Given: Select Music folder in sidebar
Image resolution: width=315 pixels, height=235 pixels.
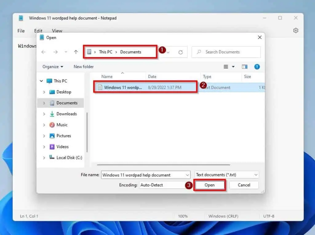Looking at the screenshot, I should point(62,125).
